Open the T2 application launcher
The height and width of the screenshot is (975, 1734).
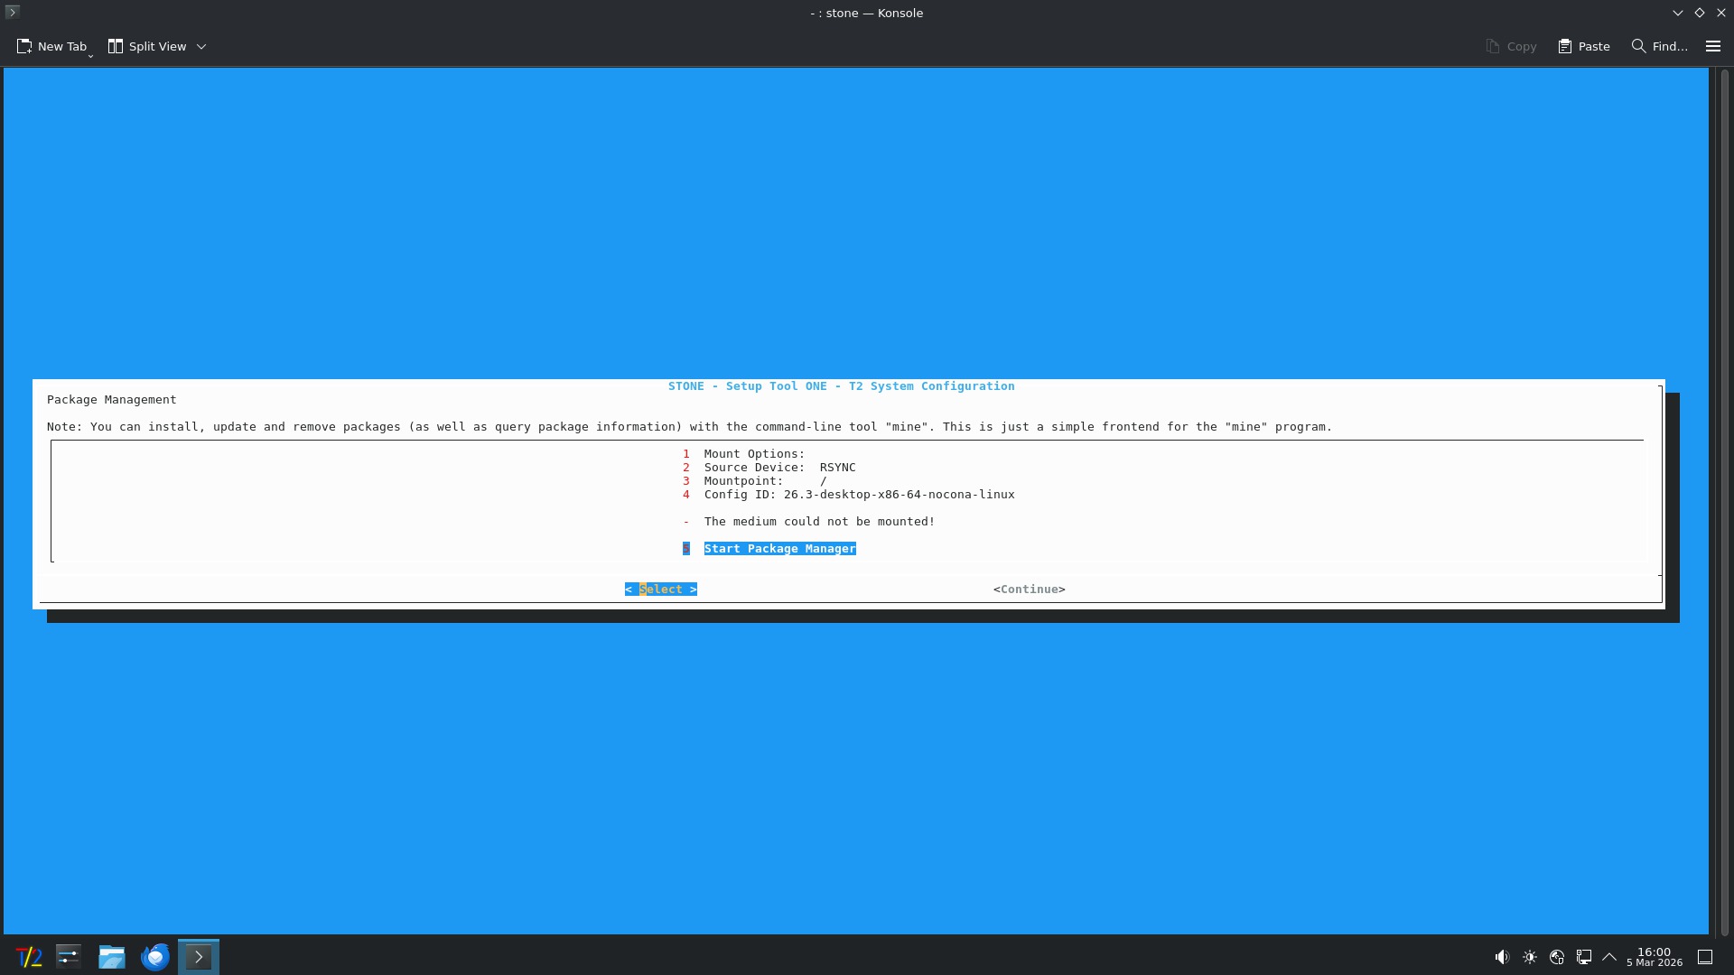[29, 956]
